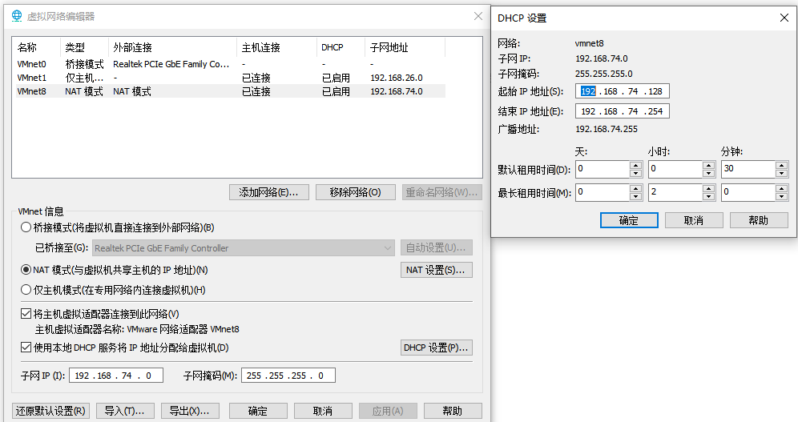The width and height of the screenshot is (798, 422).
Task: Cancel the DHCP 设置 dialog
Action: click(694, 220)
